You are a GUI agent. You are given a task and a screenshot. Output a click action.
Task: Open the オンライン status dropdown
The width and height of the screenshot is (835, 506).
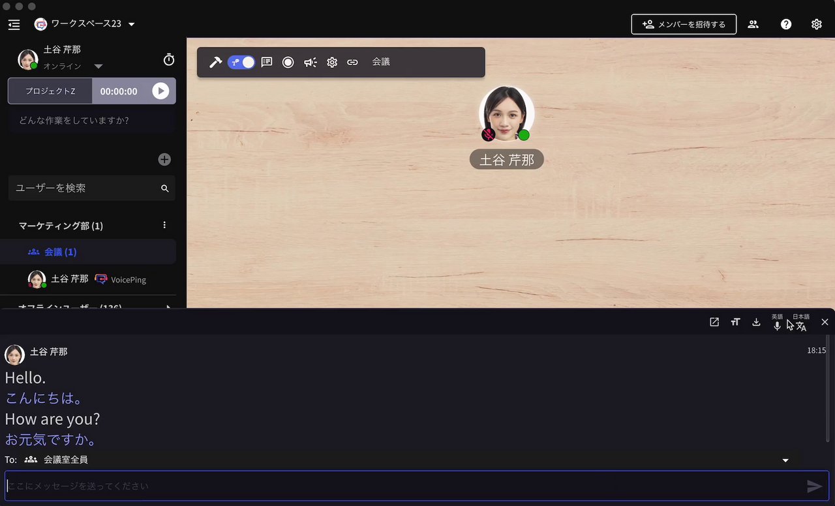point(99,66)
